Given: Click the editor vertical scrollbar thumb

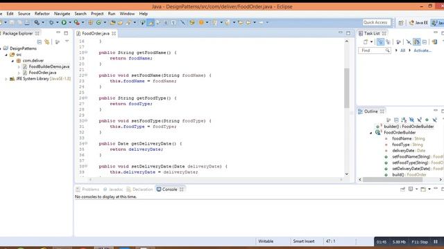Looking at the screenshot, I should (x=347, y=88).
